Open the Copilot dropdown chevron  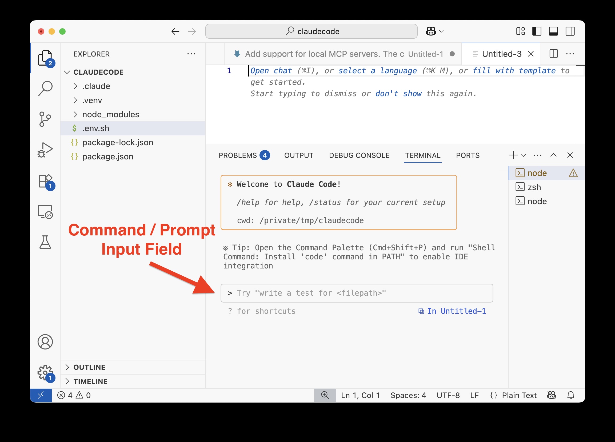(441, 31)
